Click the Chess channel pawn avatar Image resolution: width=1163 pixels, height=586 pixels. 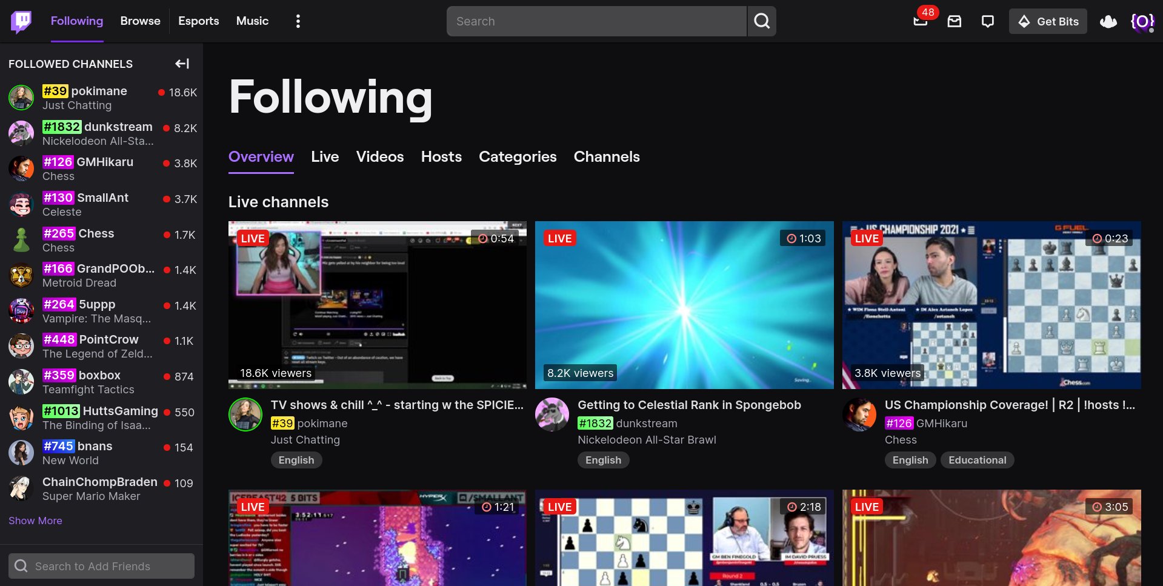click(x=21, y=240)
